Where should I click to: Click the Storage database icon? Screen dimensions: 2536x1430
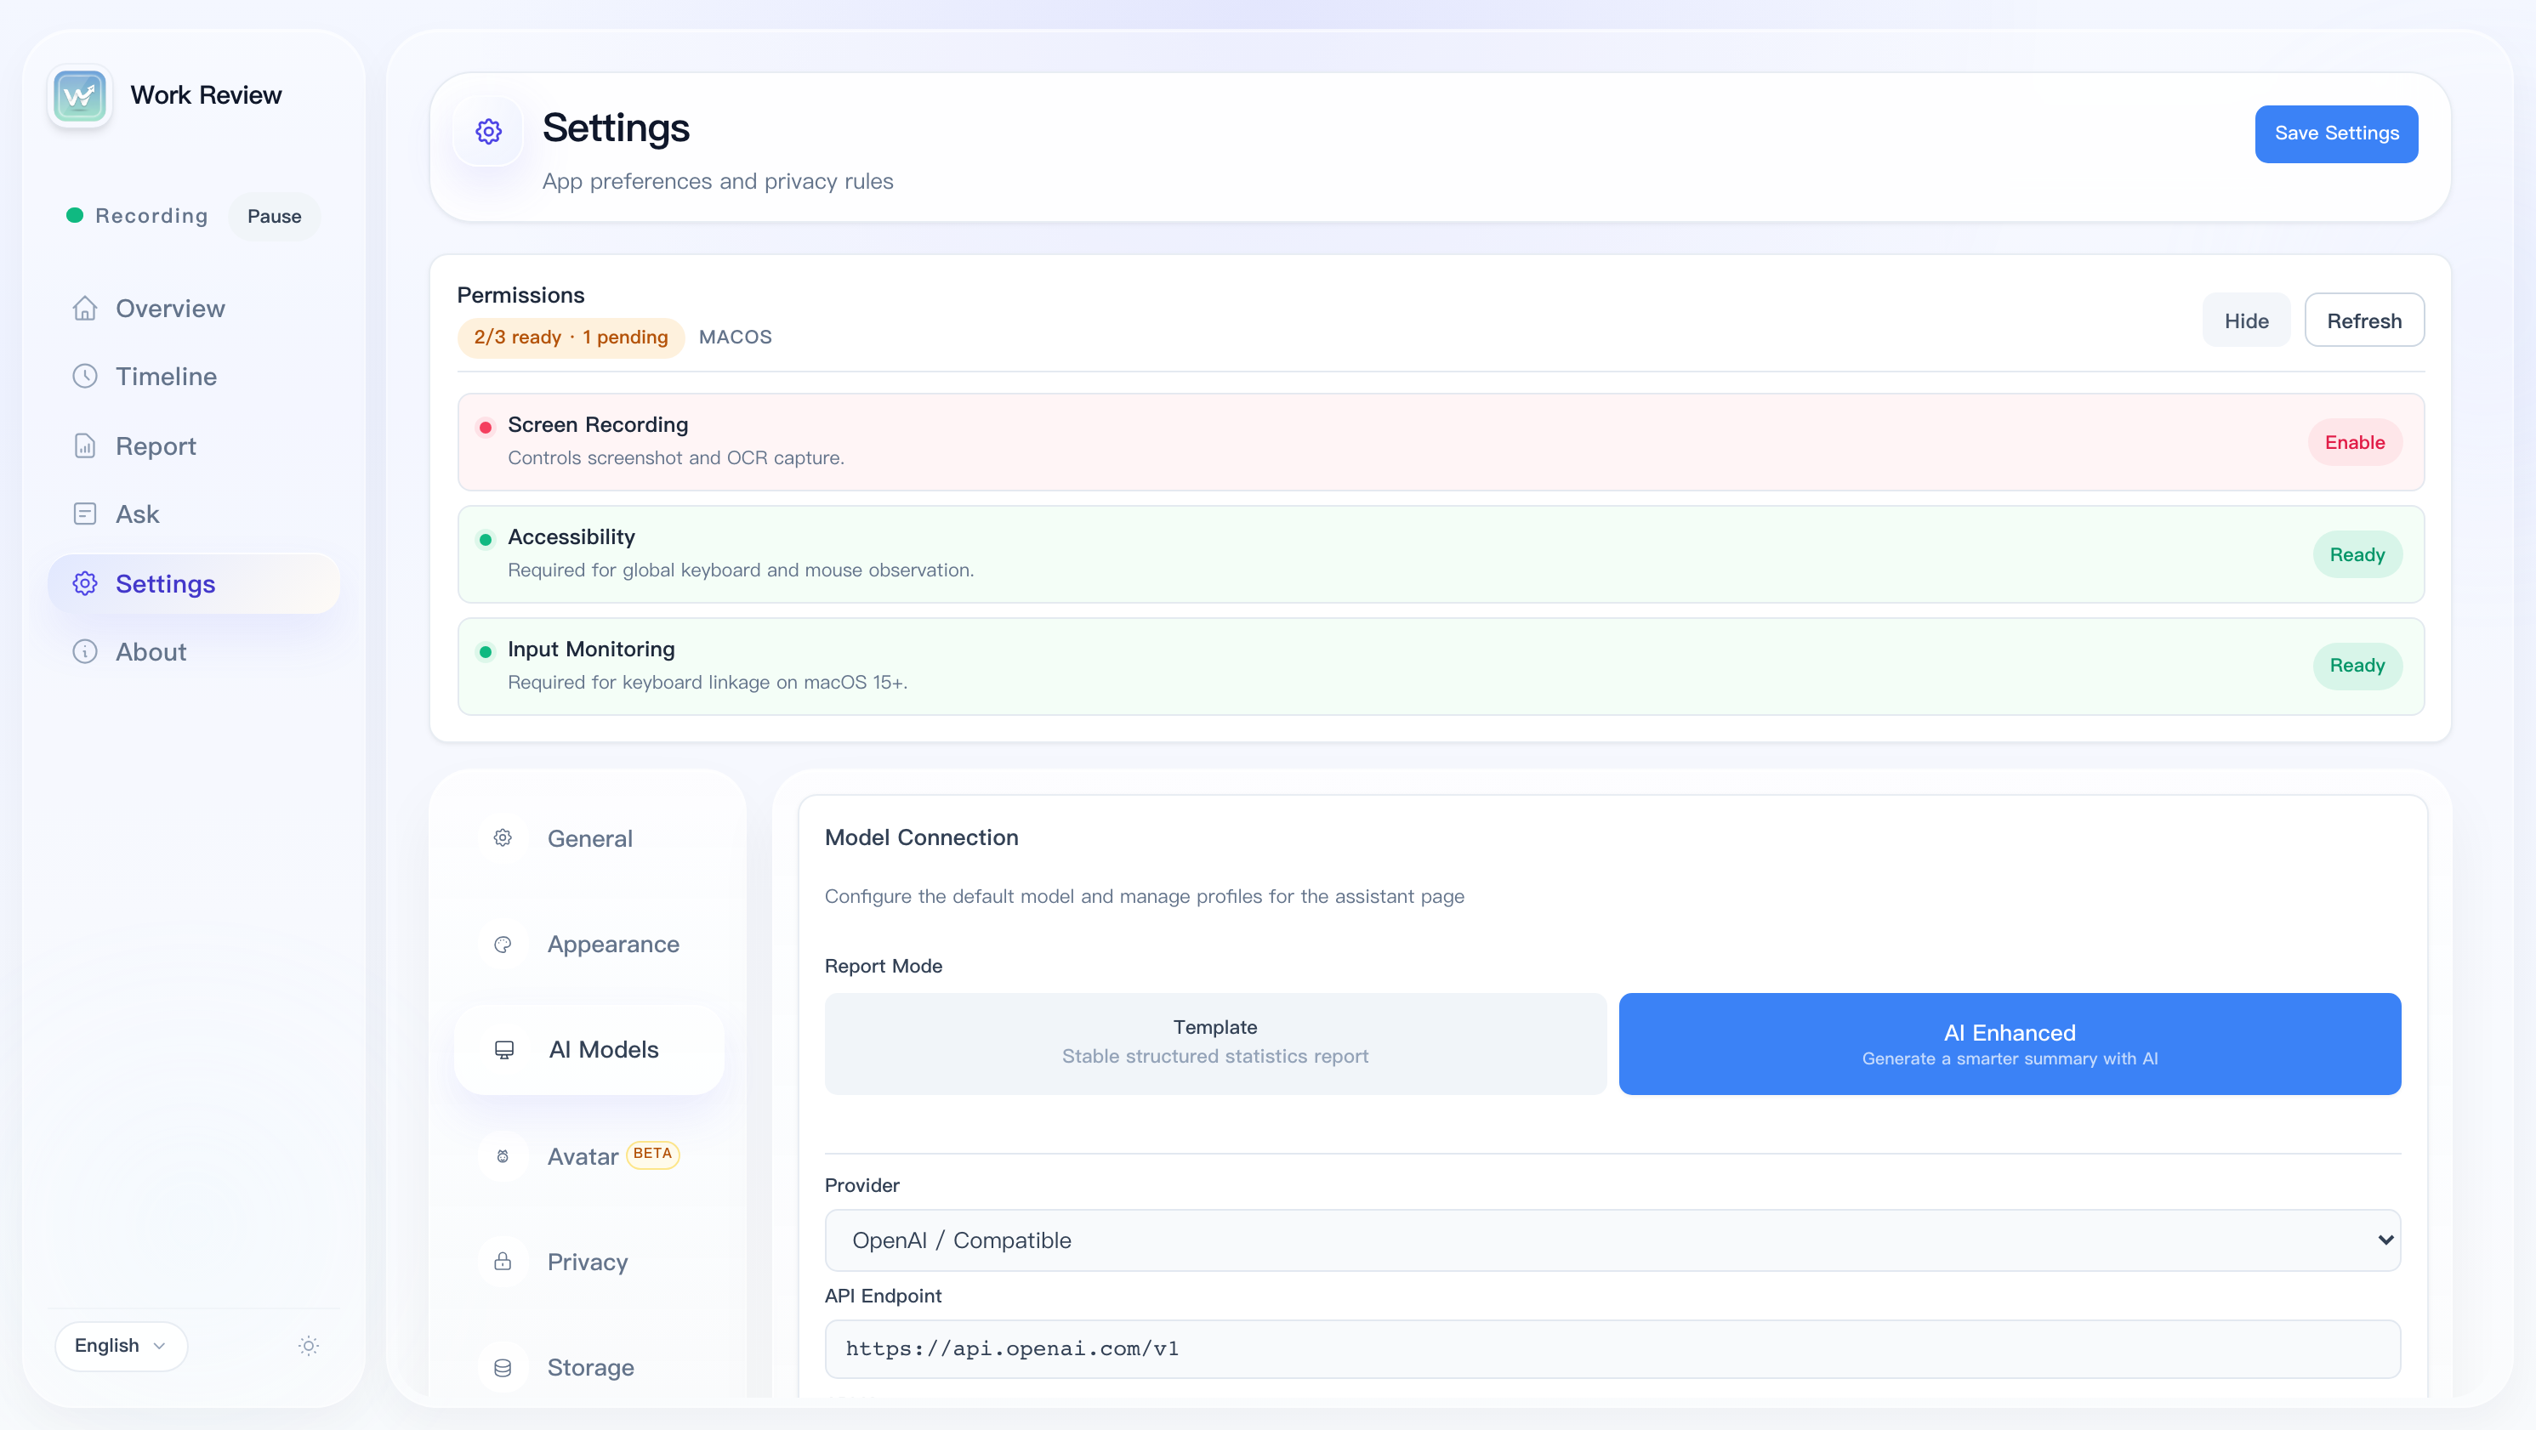(x=503, y=1368)
